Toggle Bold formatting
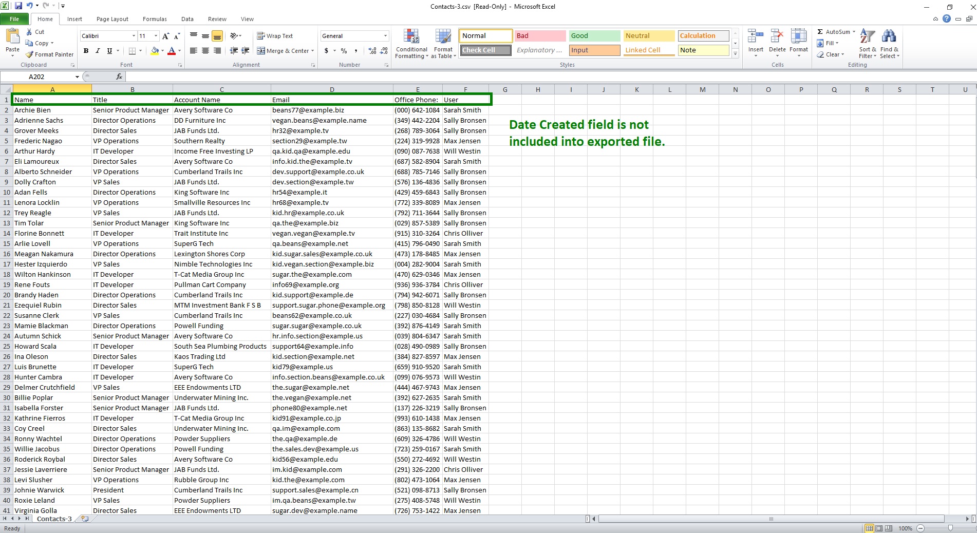The height and width of the screenshot is (533, 977). tap(86, 51)
